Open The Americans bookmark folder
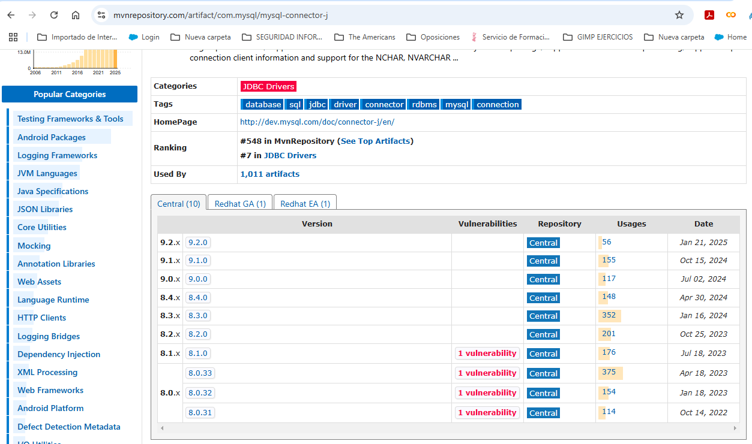752x444 pixels. (365, 37)
